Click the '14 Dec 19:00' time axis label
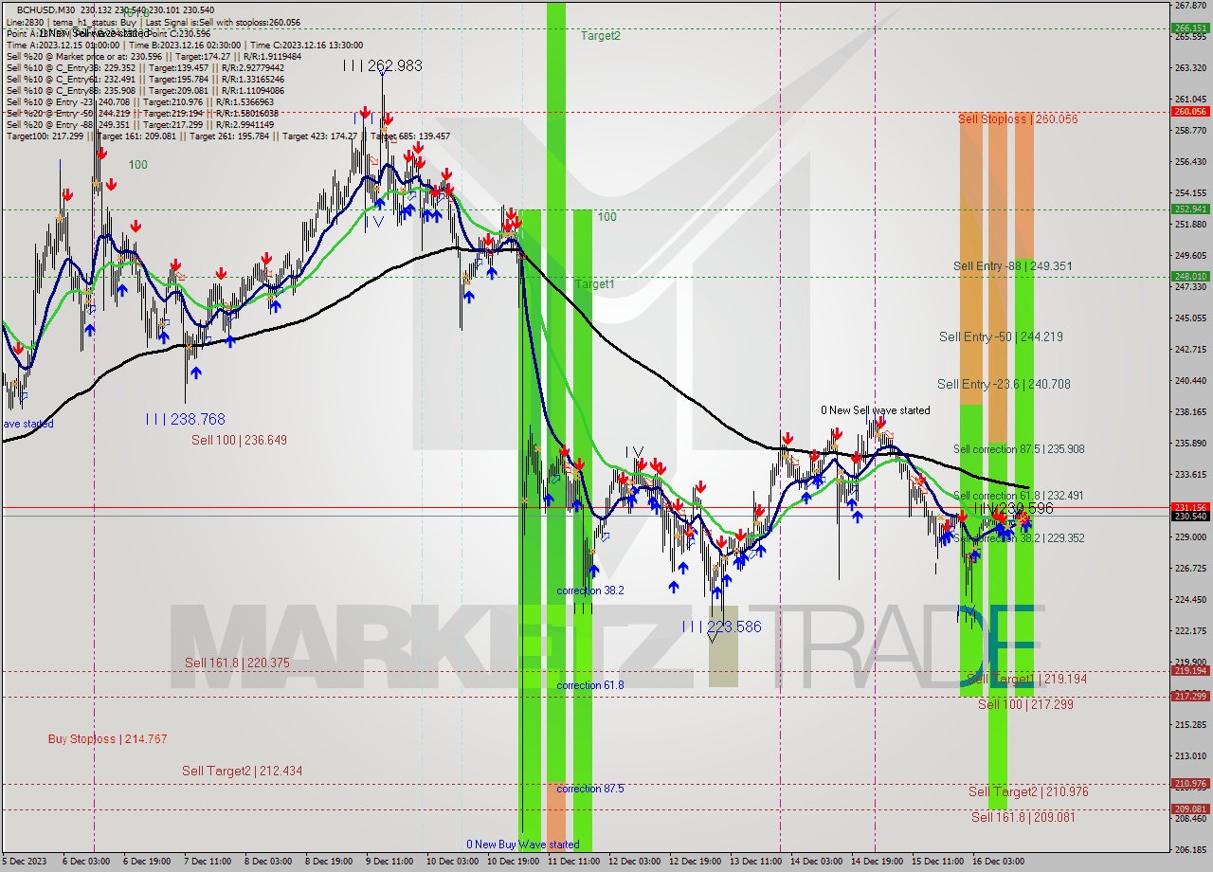Viewport: 1213px width, 872px height. pos(877,862)
